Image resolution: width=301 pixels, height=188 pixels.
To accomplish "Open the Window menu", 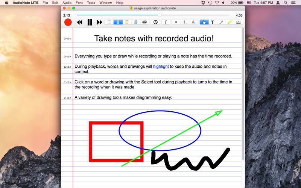I will point(106,3).
